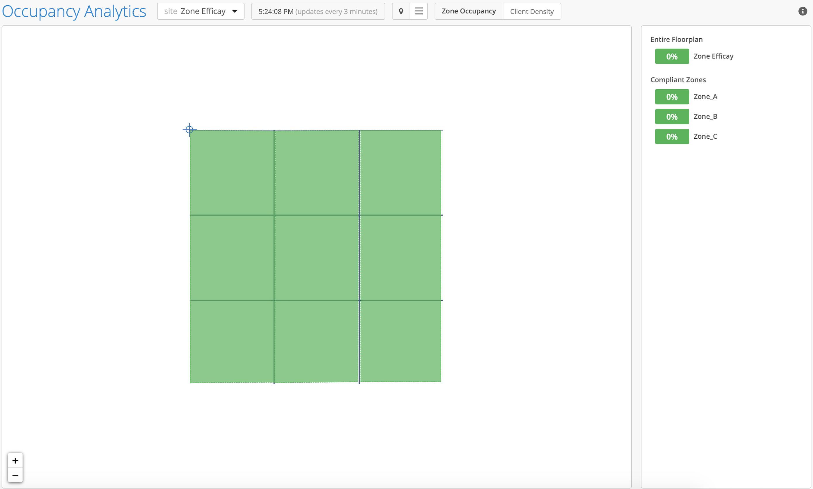
Task: Click the Zone Efficay 0% floorplan badge
Action: 672,56
